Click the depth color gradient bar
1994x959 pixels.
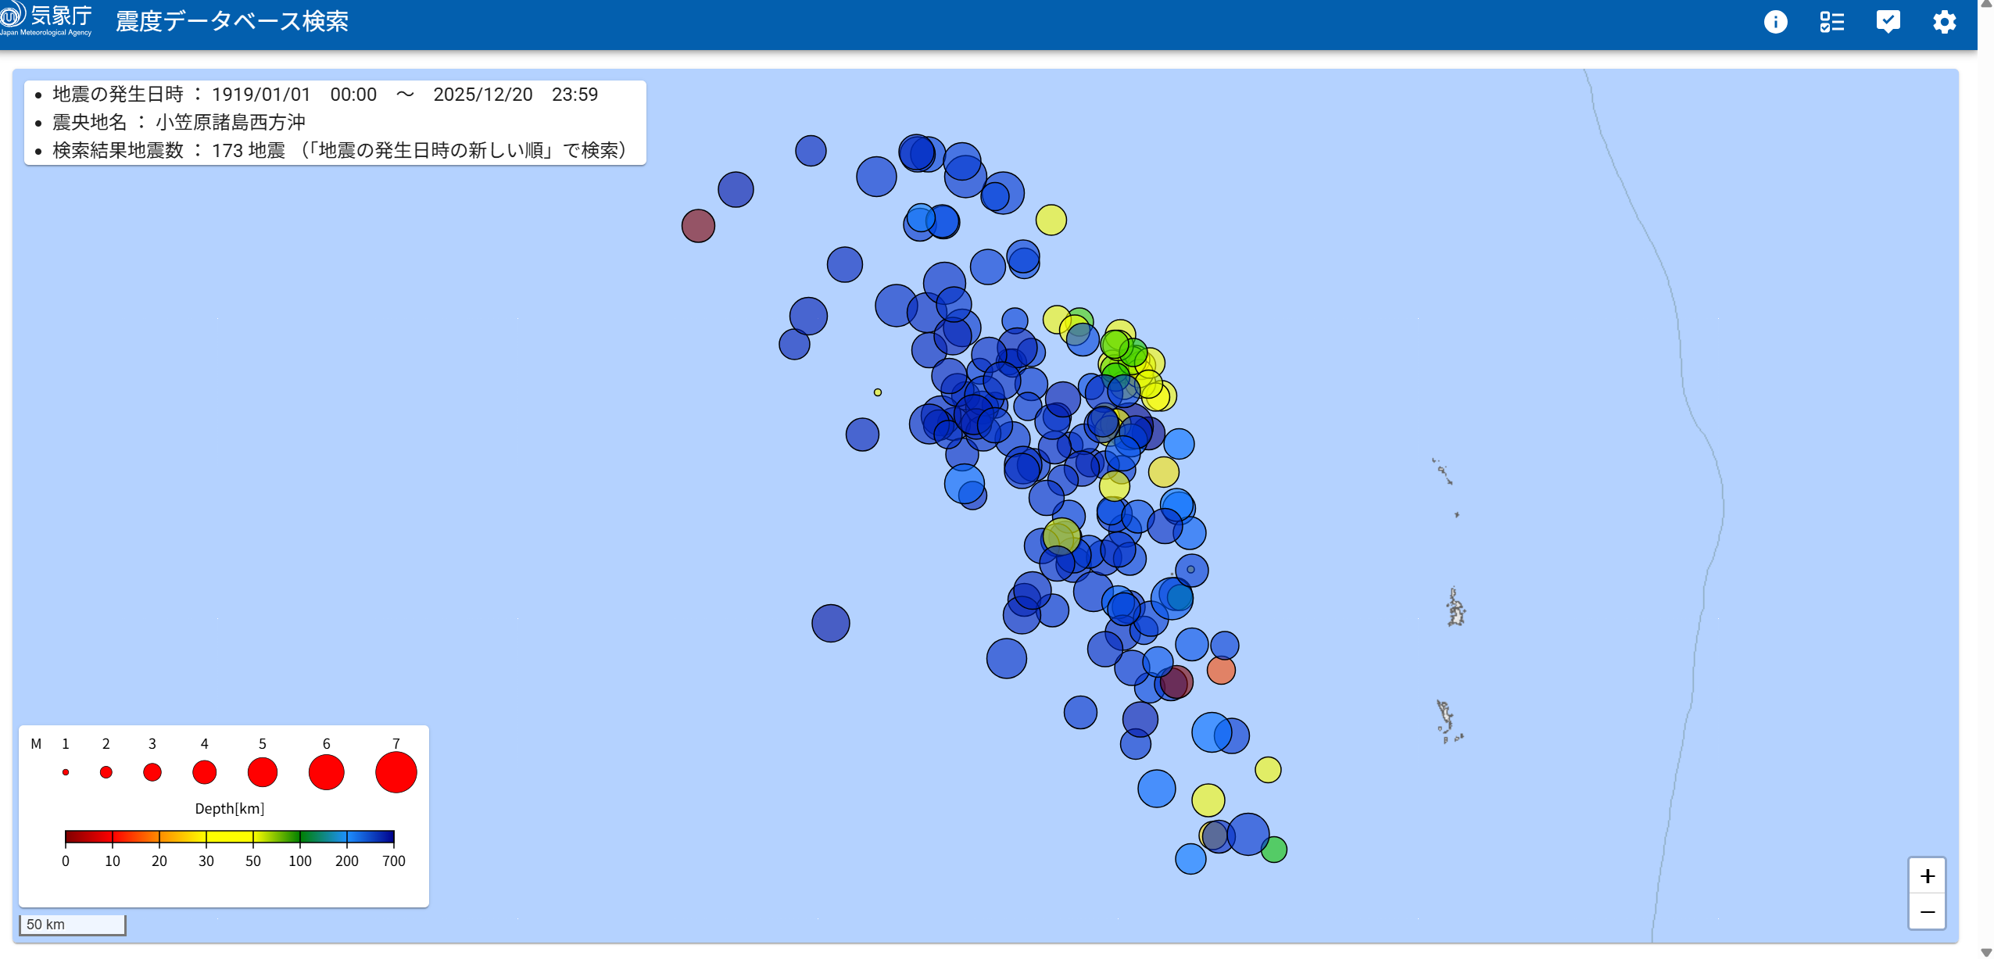pos(229,837)
